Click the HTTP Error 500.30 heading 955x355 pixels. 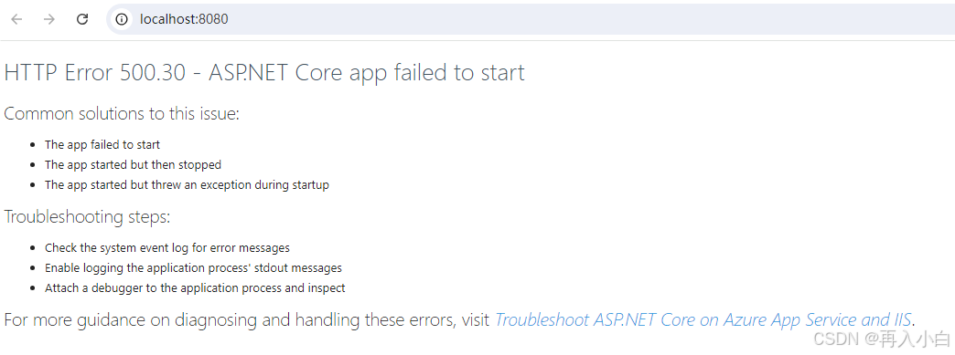tap(263, 73)
